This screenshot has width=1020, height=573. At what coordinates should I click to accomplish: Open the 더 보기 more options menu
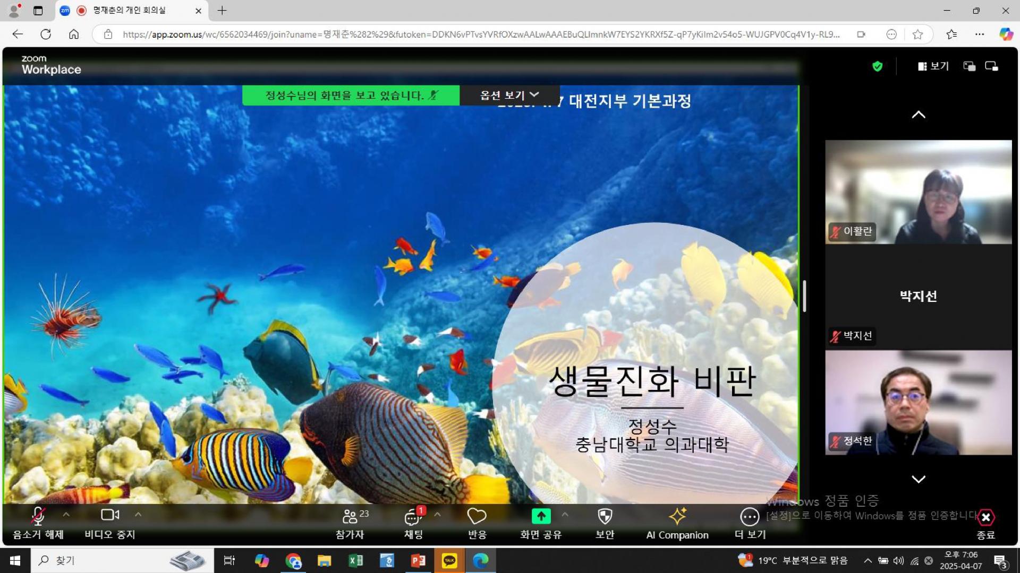[750, 523]
